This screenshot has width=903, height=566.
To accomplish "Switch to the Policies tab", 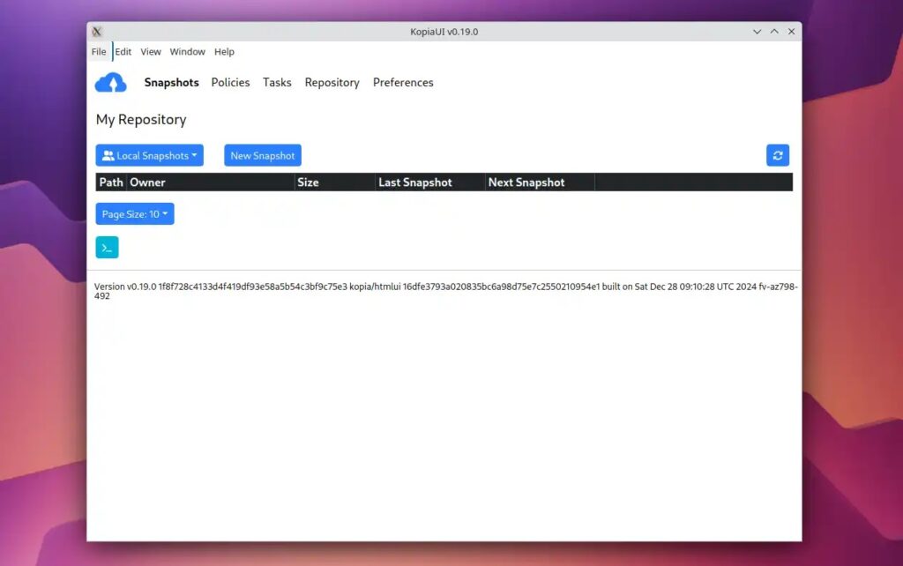I will 230,83.
